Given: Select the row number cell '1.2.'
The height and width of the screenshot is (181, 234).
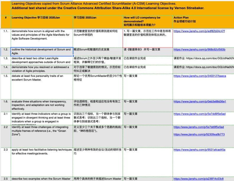Looking at the screenshot, I should 6,52.
